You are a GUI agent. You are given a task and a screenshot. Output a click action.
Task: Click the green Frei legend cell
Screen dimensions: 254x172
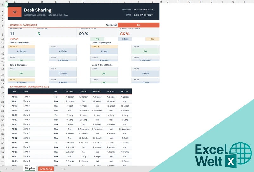(97, 39)
